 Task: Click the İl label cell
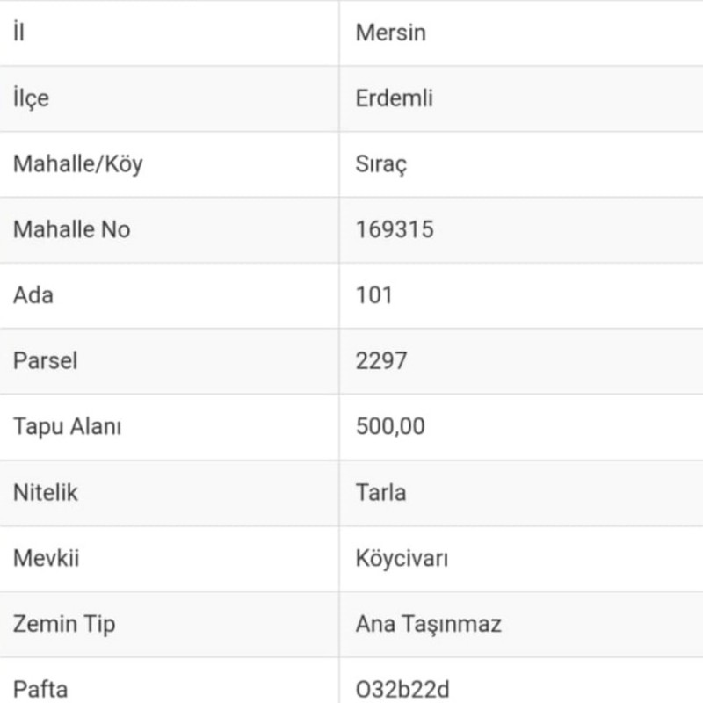pos(19,33)
